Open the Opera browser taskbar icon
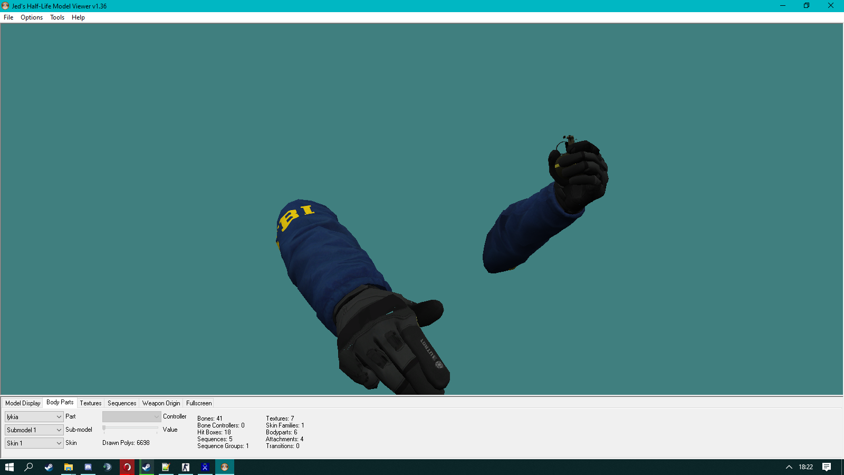Viewport: 844px width, 475px height. coord(127,467)
